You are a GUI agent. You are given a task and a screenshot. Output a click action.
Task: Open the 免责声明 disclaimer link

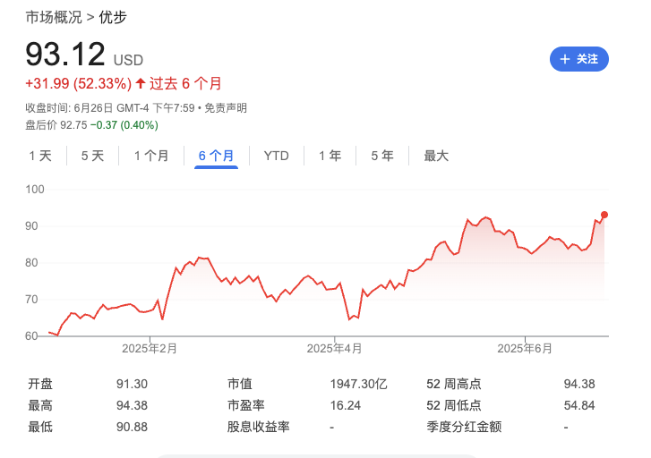point(226,108)
